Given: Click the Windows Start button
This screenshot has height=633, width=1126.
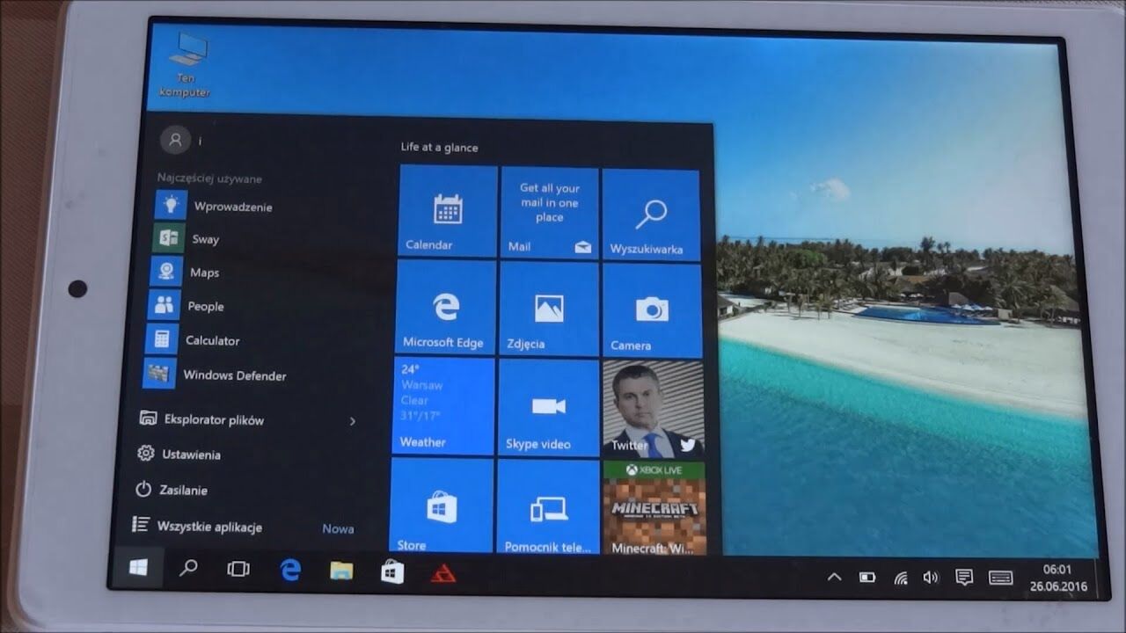Looking at the screenshot, I should pos(137,568).
